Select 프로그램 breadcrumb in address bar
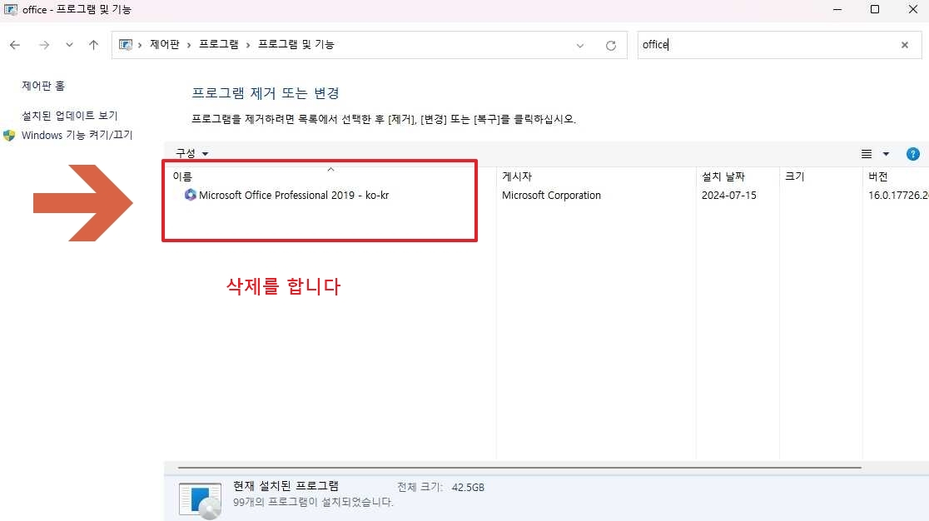Viewport: 929px width, 521px height. tap(219, 44)
